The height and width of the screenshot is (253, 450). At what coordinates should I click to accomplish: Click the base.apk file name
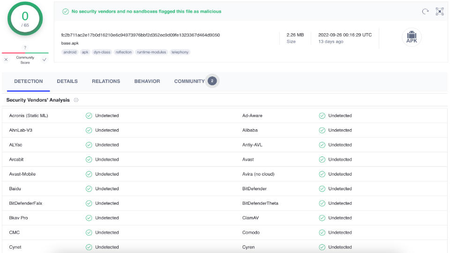click(70, 43)
